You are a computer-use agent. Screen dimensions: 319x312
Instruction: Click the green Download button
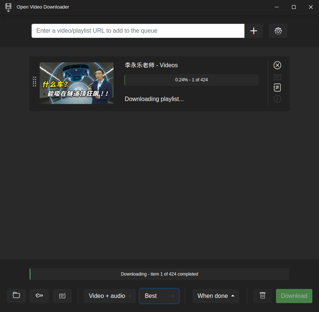coord(294,296)
